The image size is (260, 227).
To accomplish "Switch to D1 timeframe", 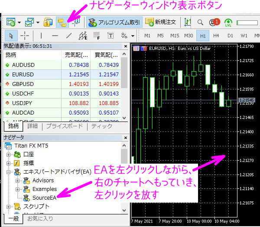I will (230, 36).
